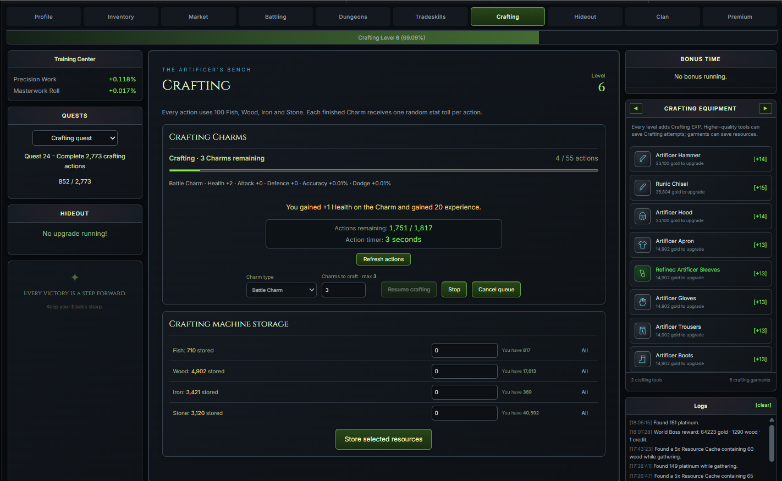Open the Profile tab
The height and width of the screenshot is (481, 782).
43,16
